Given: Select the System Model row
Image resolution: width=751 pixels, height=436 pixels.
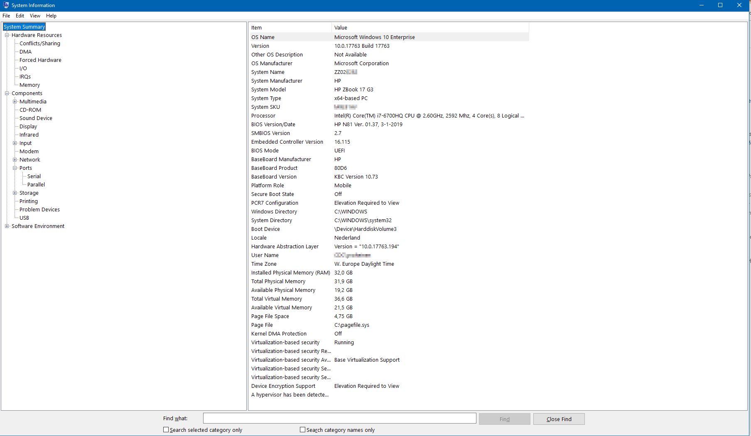Looking at the screenshot, I should pos(389,90).
